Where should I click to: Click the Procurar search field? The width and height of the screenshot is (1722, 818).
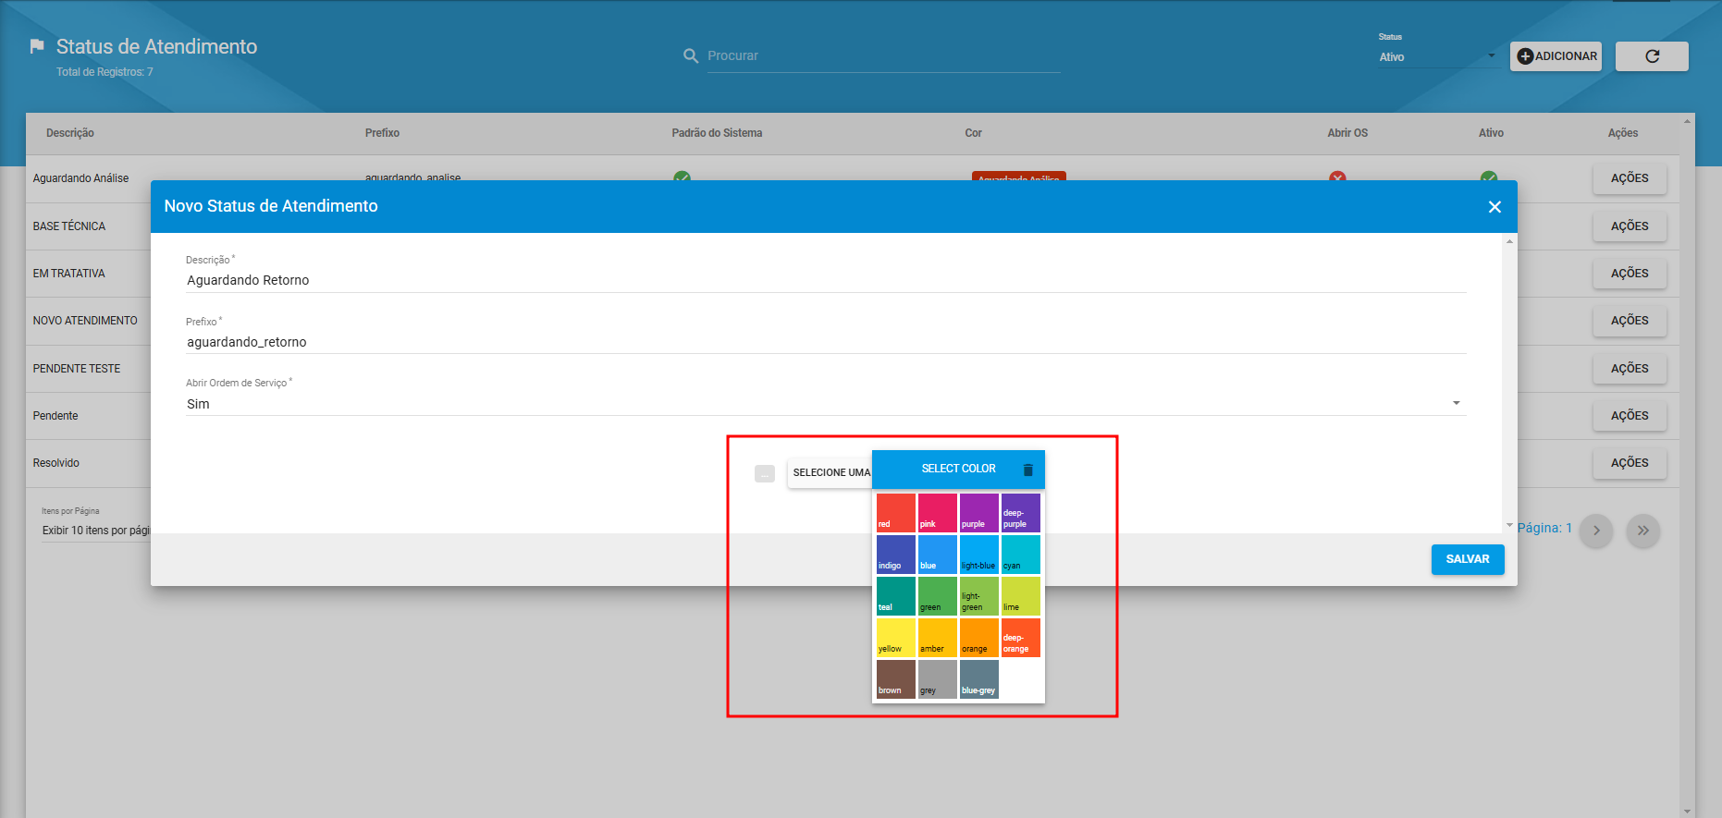(x=883, y=56)
